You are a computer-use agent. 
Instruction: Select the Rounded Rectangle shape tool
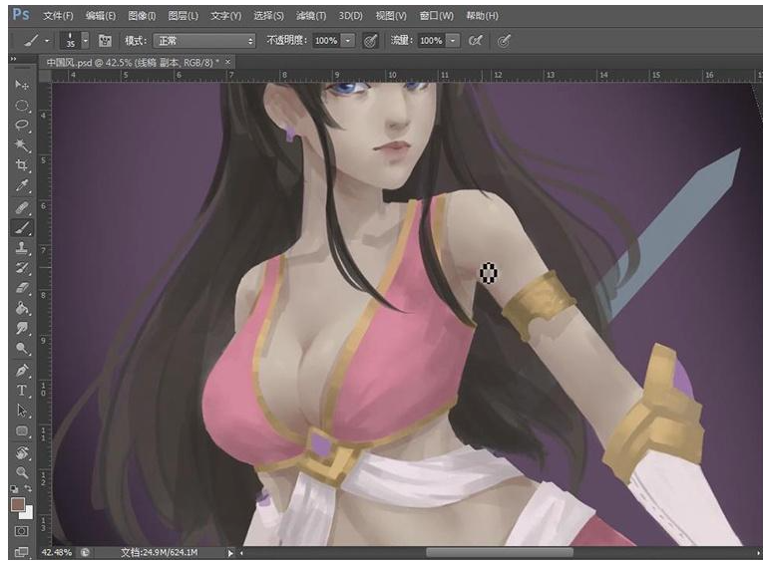point(21,430)
